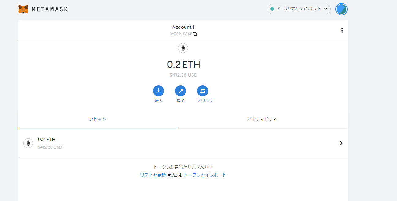The height and width of the screenshot is (201, 397).
Task: Select the アセット tab
Action: coord(97,119)
